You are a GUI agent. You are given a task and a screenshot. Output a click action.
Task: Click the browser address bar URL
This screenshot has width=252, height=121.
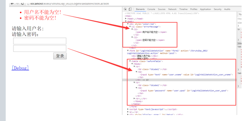coord(69,4)
